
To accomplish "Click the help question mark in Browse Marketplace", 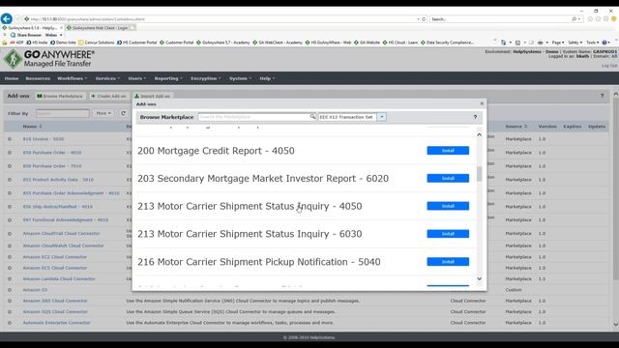I will click(475, 117).
